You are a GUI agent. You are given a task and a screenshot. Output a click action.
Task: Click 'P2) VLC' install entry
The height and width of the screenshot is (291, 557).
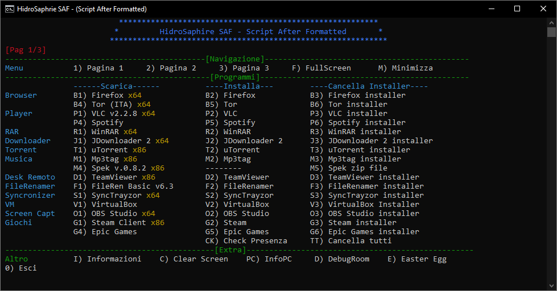221,114
